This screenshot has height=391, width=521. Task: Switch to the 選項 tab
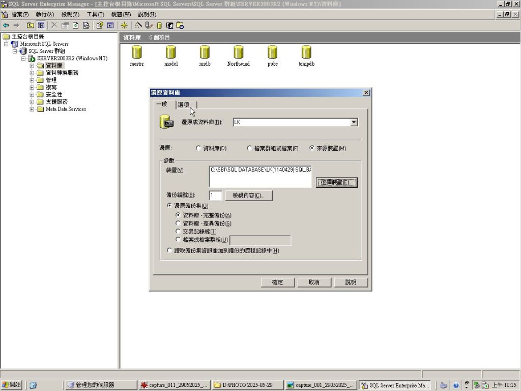click(184, 105)
